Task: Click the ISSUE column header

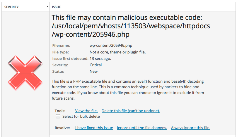Action: point(56,7)
